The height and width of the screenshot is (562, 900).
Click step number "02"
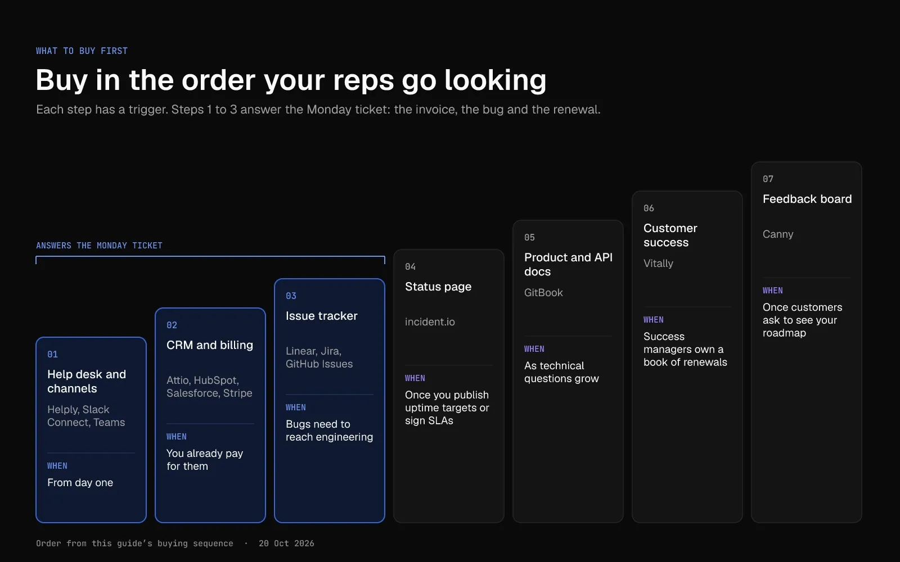click(x=172, y=325)
